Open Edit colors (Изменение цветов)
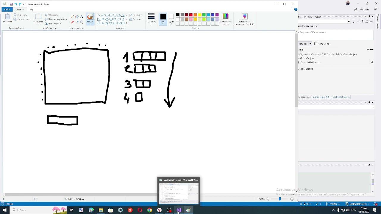This screenshot has height=214, width=381. tap(225, 19)
